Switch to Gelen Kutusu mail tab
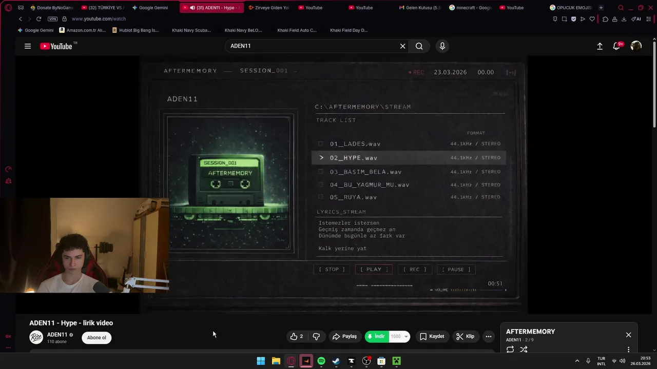The width and height of the screenshot is (657, 369). pos(420,8)
